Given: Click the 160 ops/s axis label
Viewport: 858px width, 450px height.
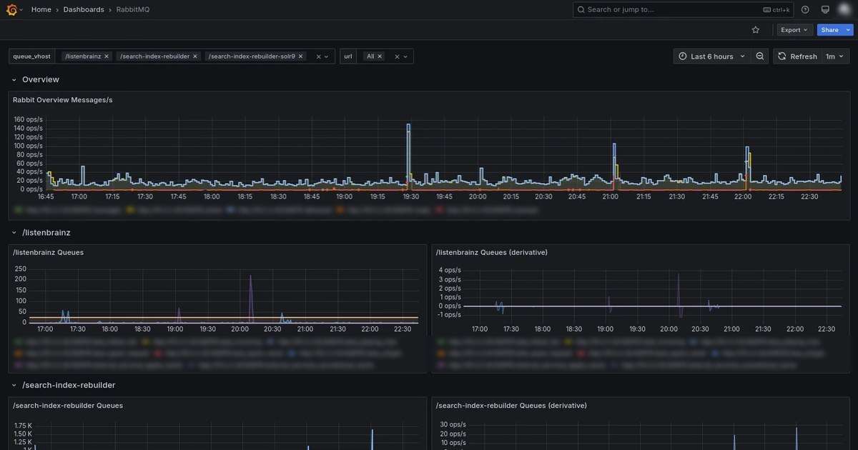Looking at the screenshot, I should click(29, 119).
